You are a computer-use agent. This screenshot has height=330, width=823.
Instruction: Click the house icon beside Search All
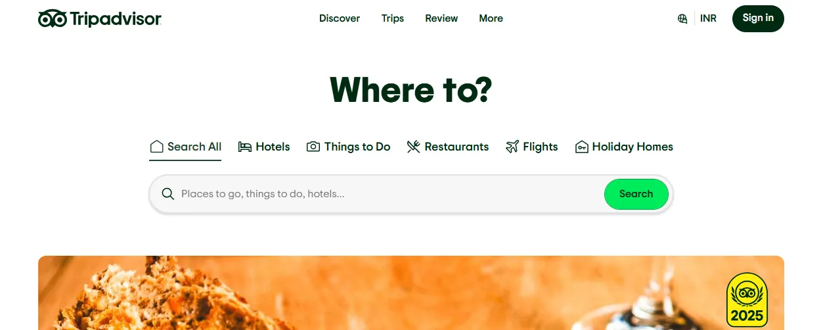pyautogui.click(x=156, y=147)
